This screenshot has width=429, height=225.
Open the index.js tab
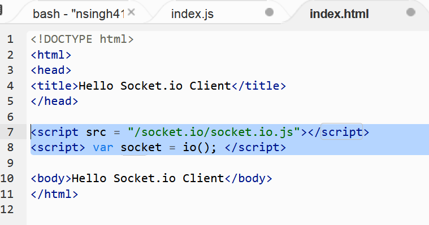pos(192,14)
